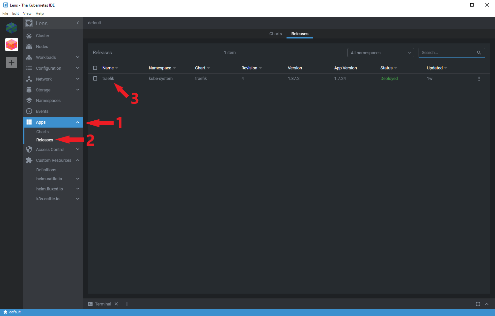The height and width of the screenshot is (316, 495).
Task: Click the default layers icon in status bar
Action: pyautogui.click(x=5, y=312)
